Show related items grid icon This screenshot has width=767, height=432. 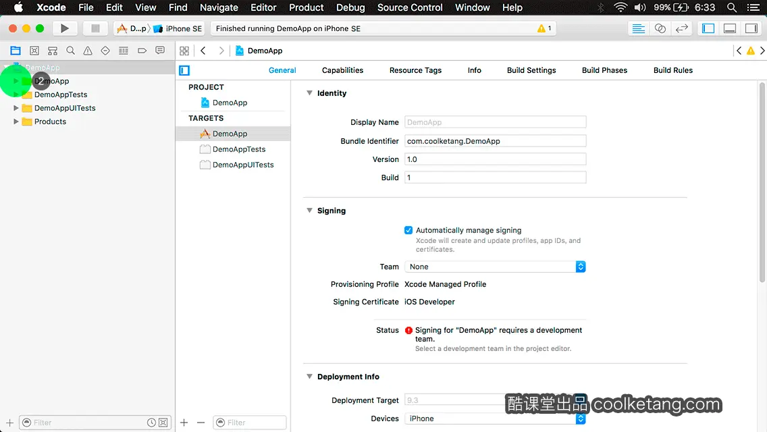[x=184, y=51]
